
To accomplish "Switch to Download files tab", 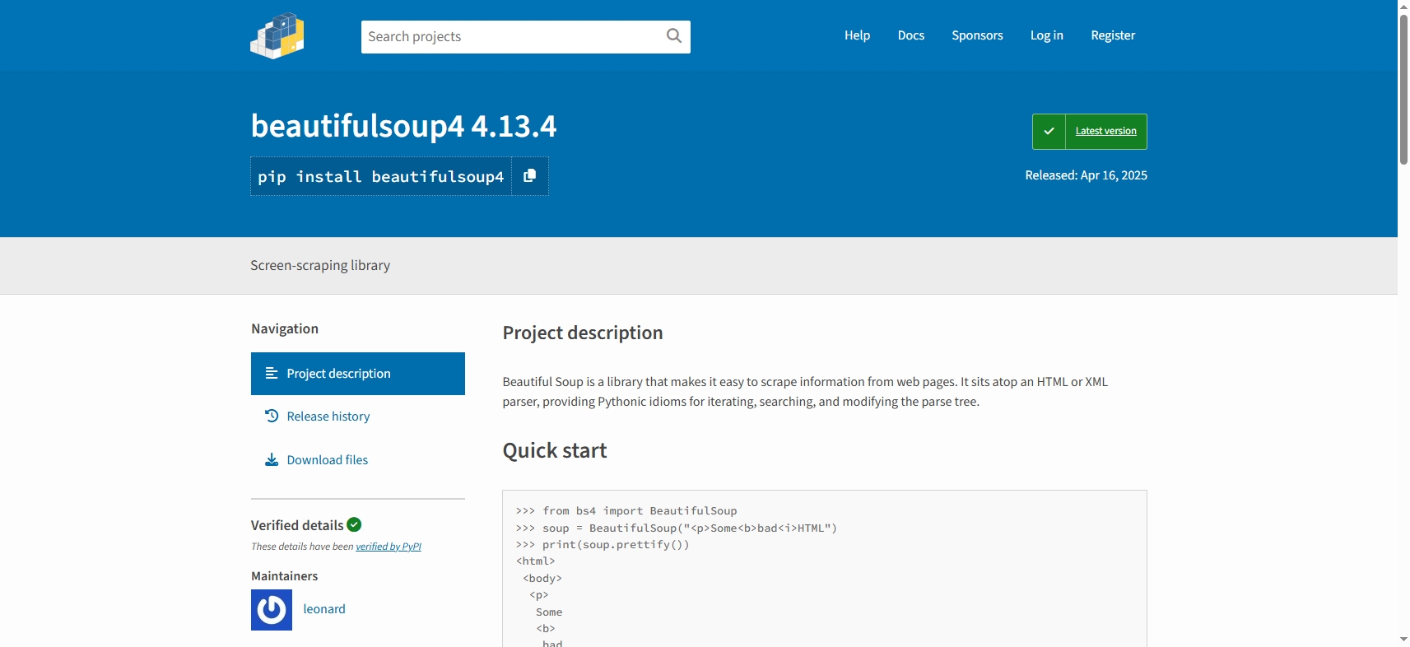I will (x=358, y=460).
